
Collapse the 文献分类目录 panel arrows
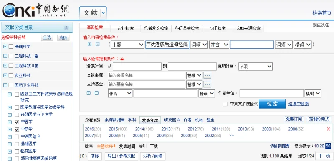click(x=66, y=27)
